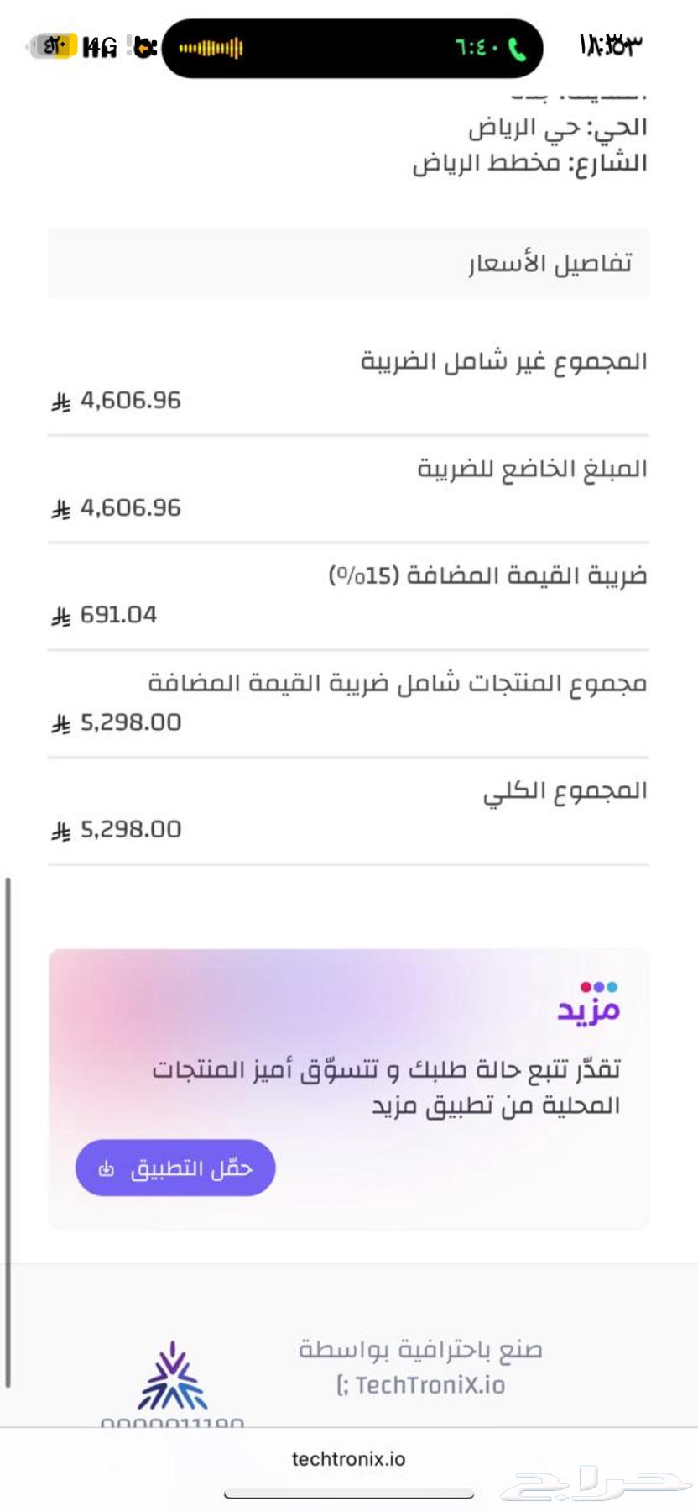
Task: Tap the techtronix.io address bar
Action: point(348,1459)
